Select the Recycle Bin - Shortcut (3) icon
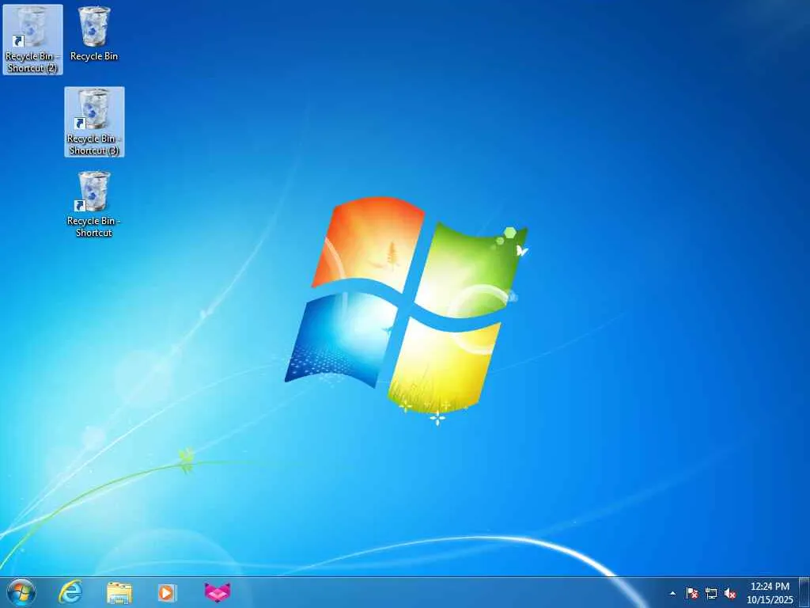This screenshot has width=810, height=608. pos(94,122)
